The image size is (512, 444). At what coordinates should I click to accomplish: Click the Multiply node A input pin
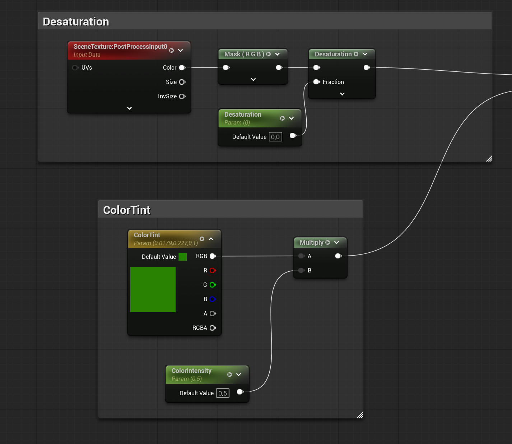[x=302, y=256]
